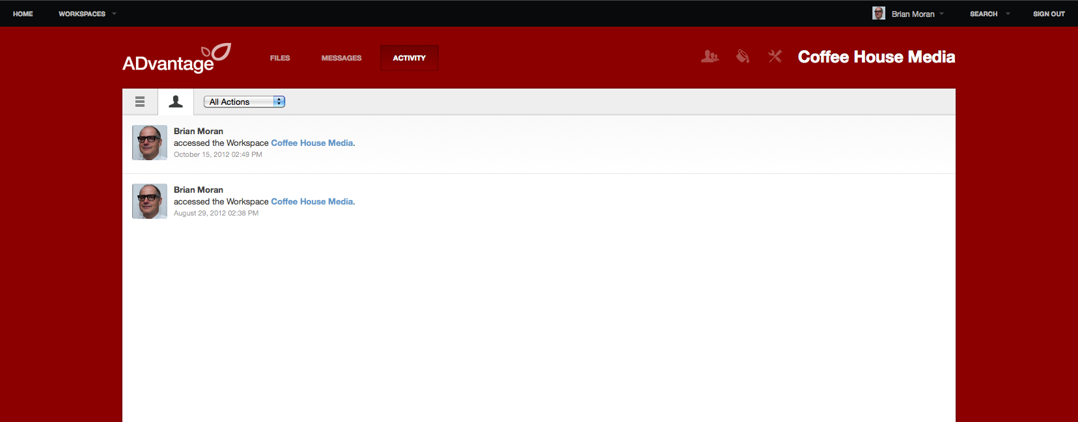The width and height of the screenshot is (1078, 422).
Task: Click the timestamp October 15, 2012 02:49 PM
Action: pyautogui.click(x=218, y=154)
